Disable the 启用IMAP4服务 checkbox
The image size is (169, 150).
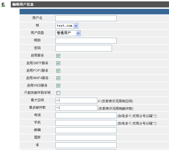click(58, 78)
